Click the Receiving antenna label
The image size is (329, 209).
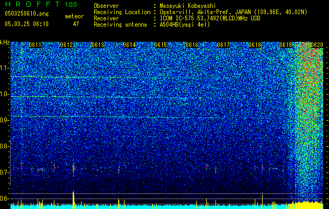[120, 25]
